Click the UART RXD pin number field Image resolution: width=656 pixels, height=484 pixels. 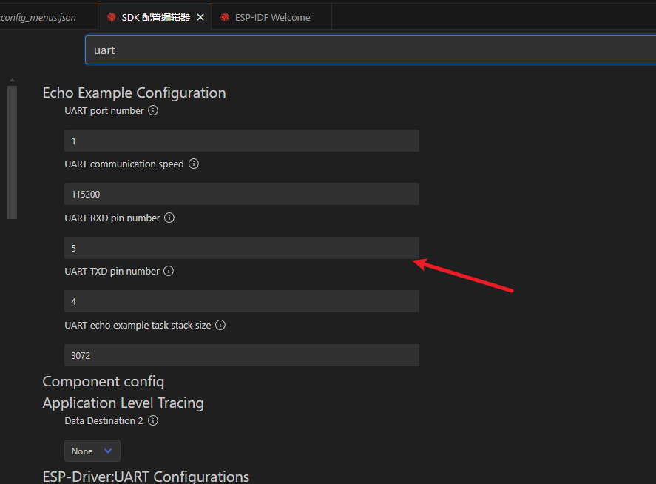tap(242, 249)
